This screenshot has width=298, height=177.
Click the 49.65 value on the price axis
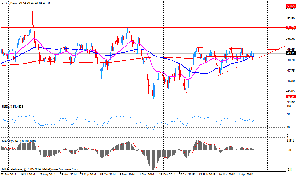point(291,50)
